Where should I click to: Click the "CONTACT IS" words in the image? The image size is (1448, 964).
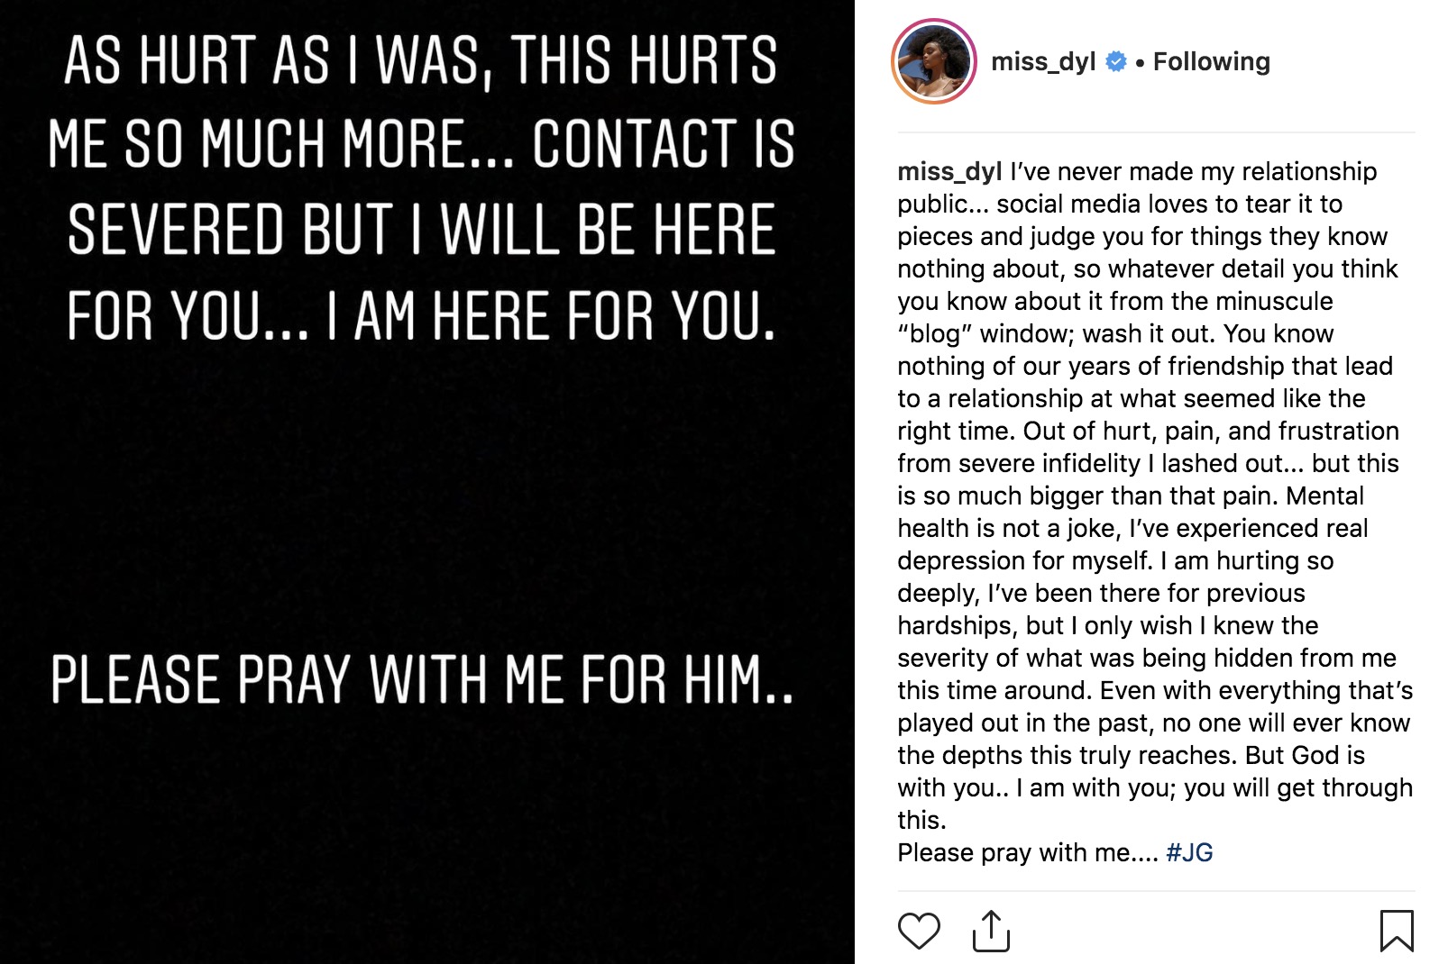[x=664, y=144]
